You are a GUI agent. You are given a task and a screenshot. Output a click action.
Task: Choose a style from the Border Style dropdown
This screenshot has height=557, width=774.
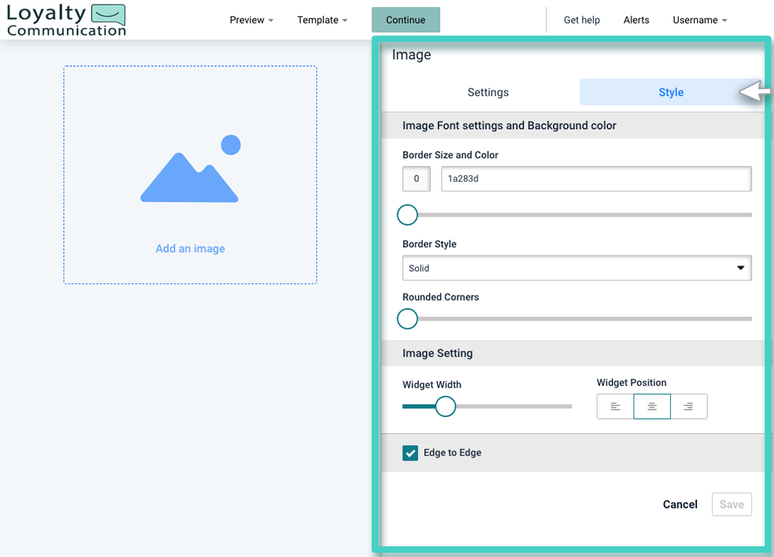(x=577, y=268)
